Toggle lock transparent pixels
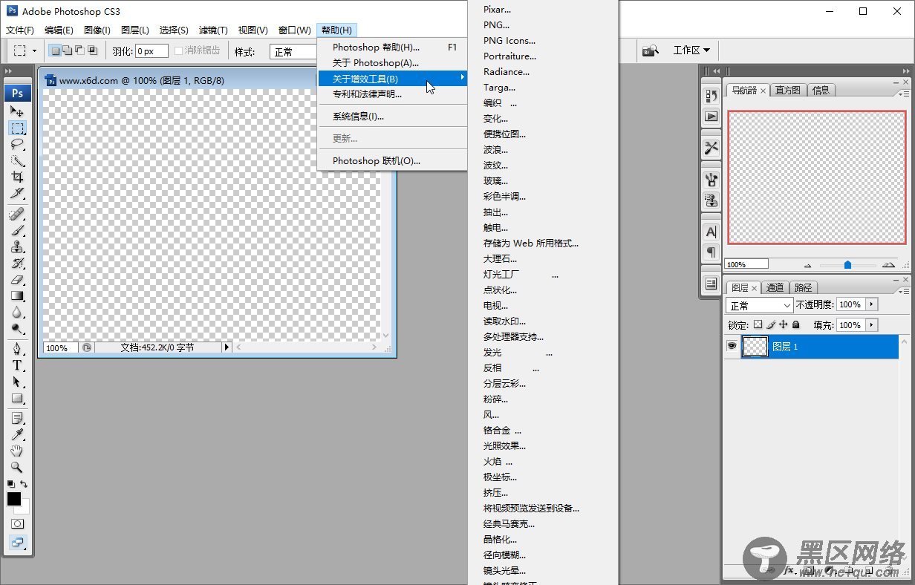 click(x=758, y=325)
